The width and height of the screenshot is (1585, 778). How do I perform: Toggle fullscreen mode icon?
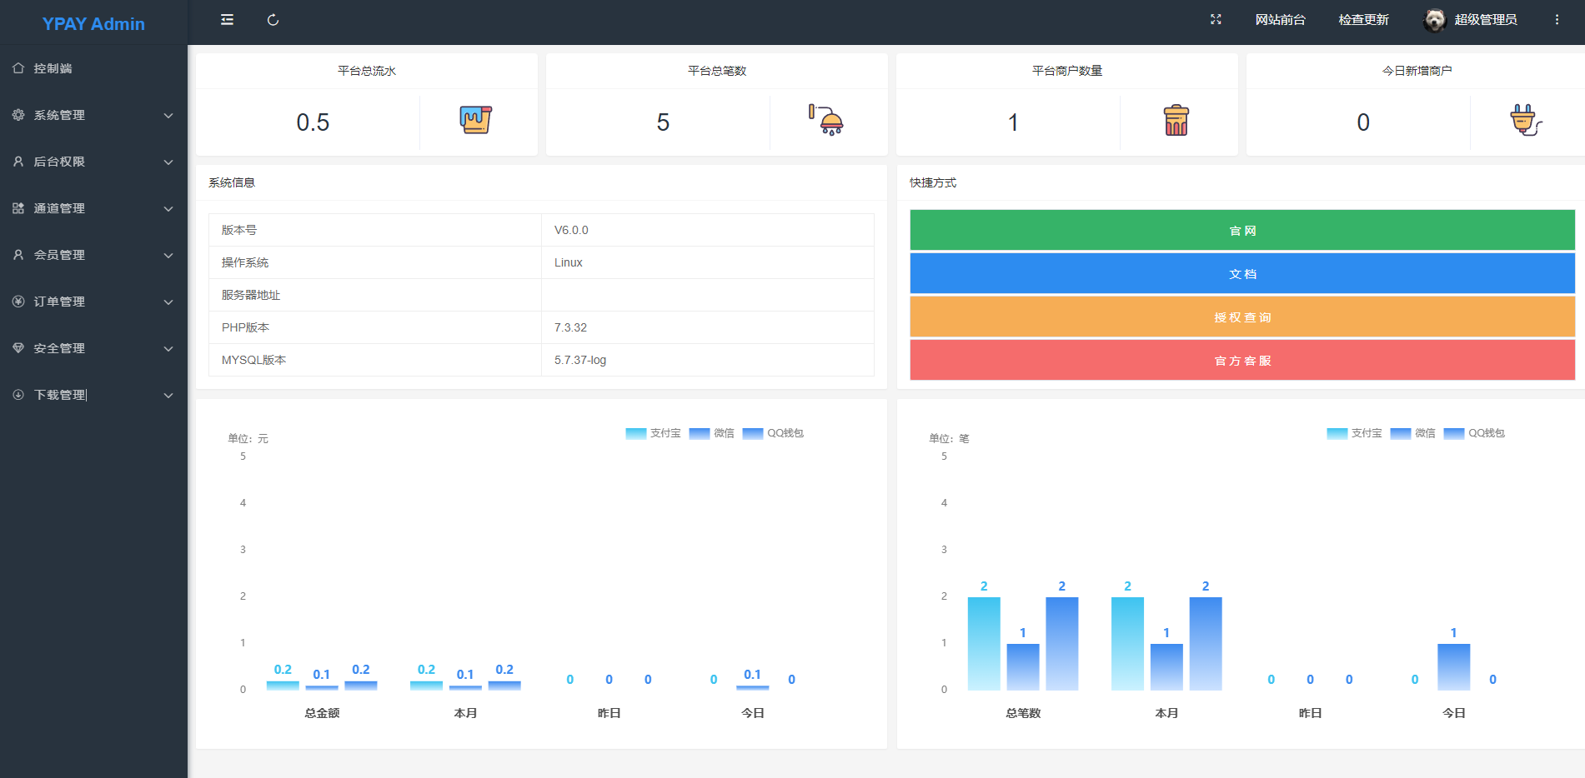pos(1216,20)
